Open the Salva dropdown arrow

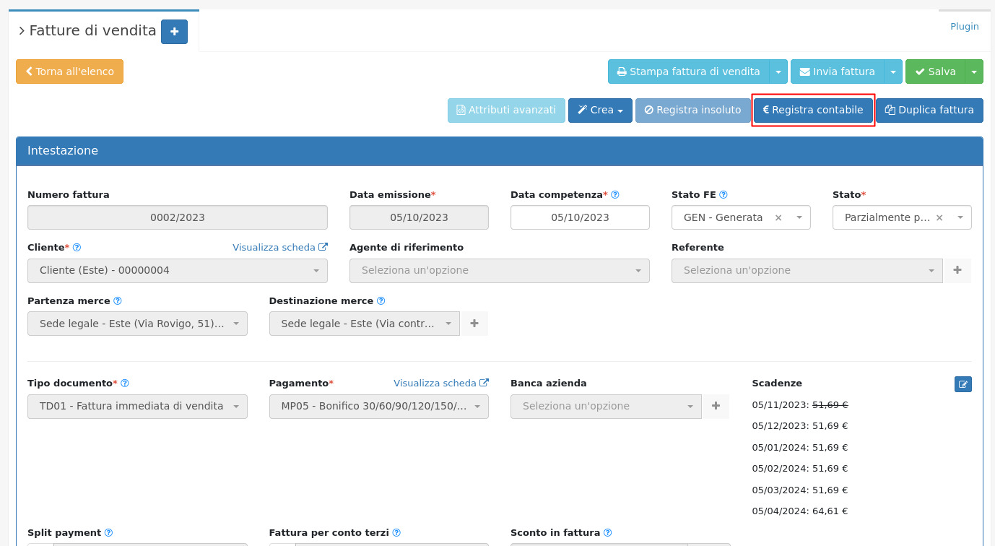point(974,71)
